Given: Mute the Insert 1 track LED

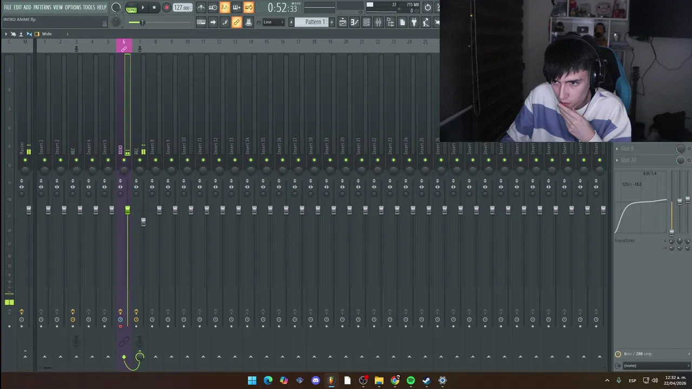Looking at the screenshot, I should (x=44, y=160).
